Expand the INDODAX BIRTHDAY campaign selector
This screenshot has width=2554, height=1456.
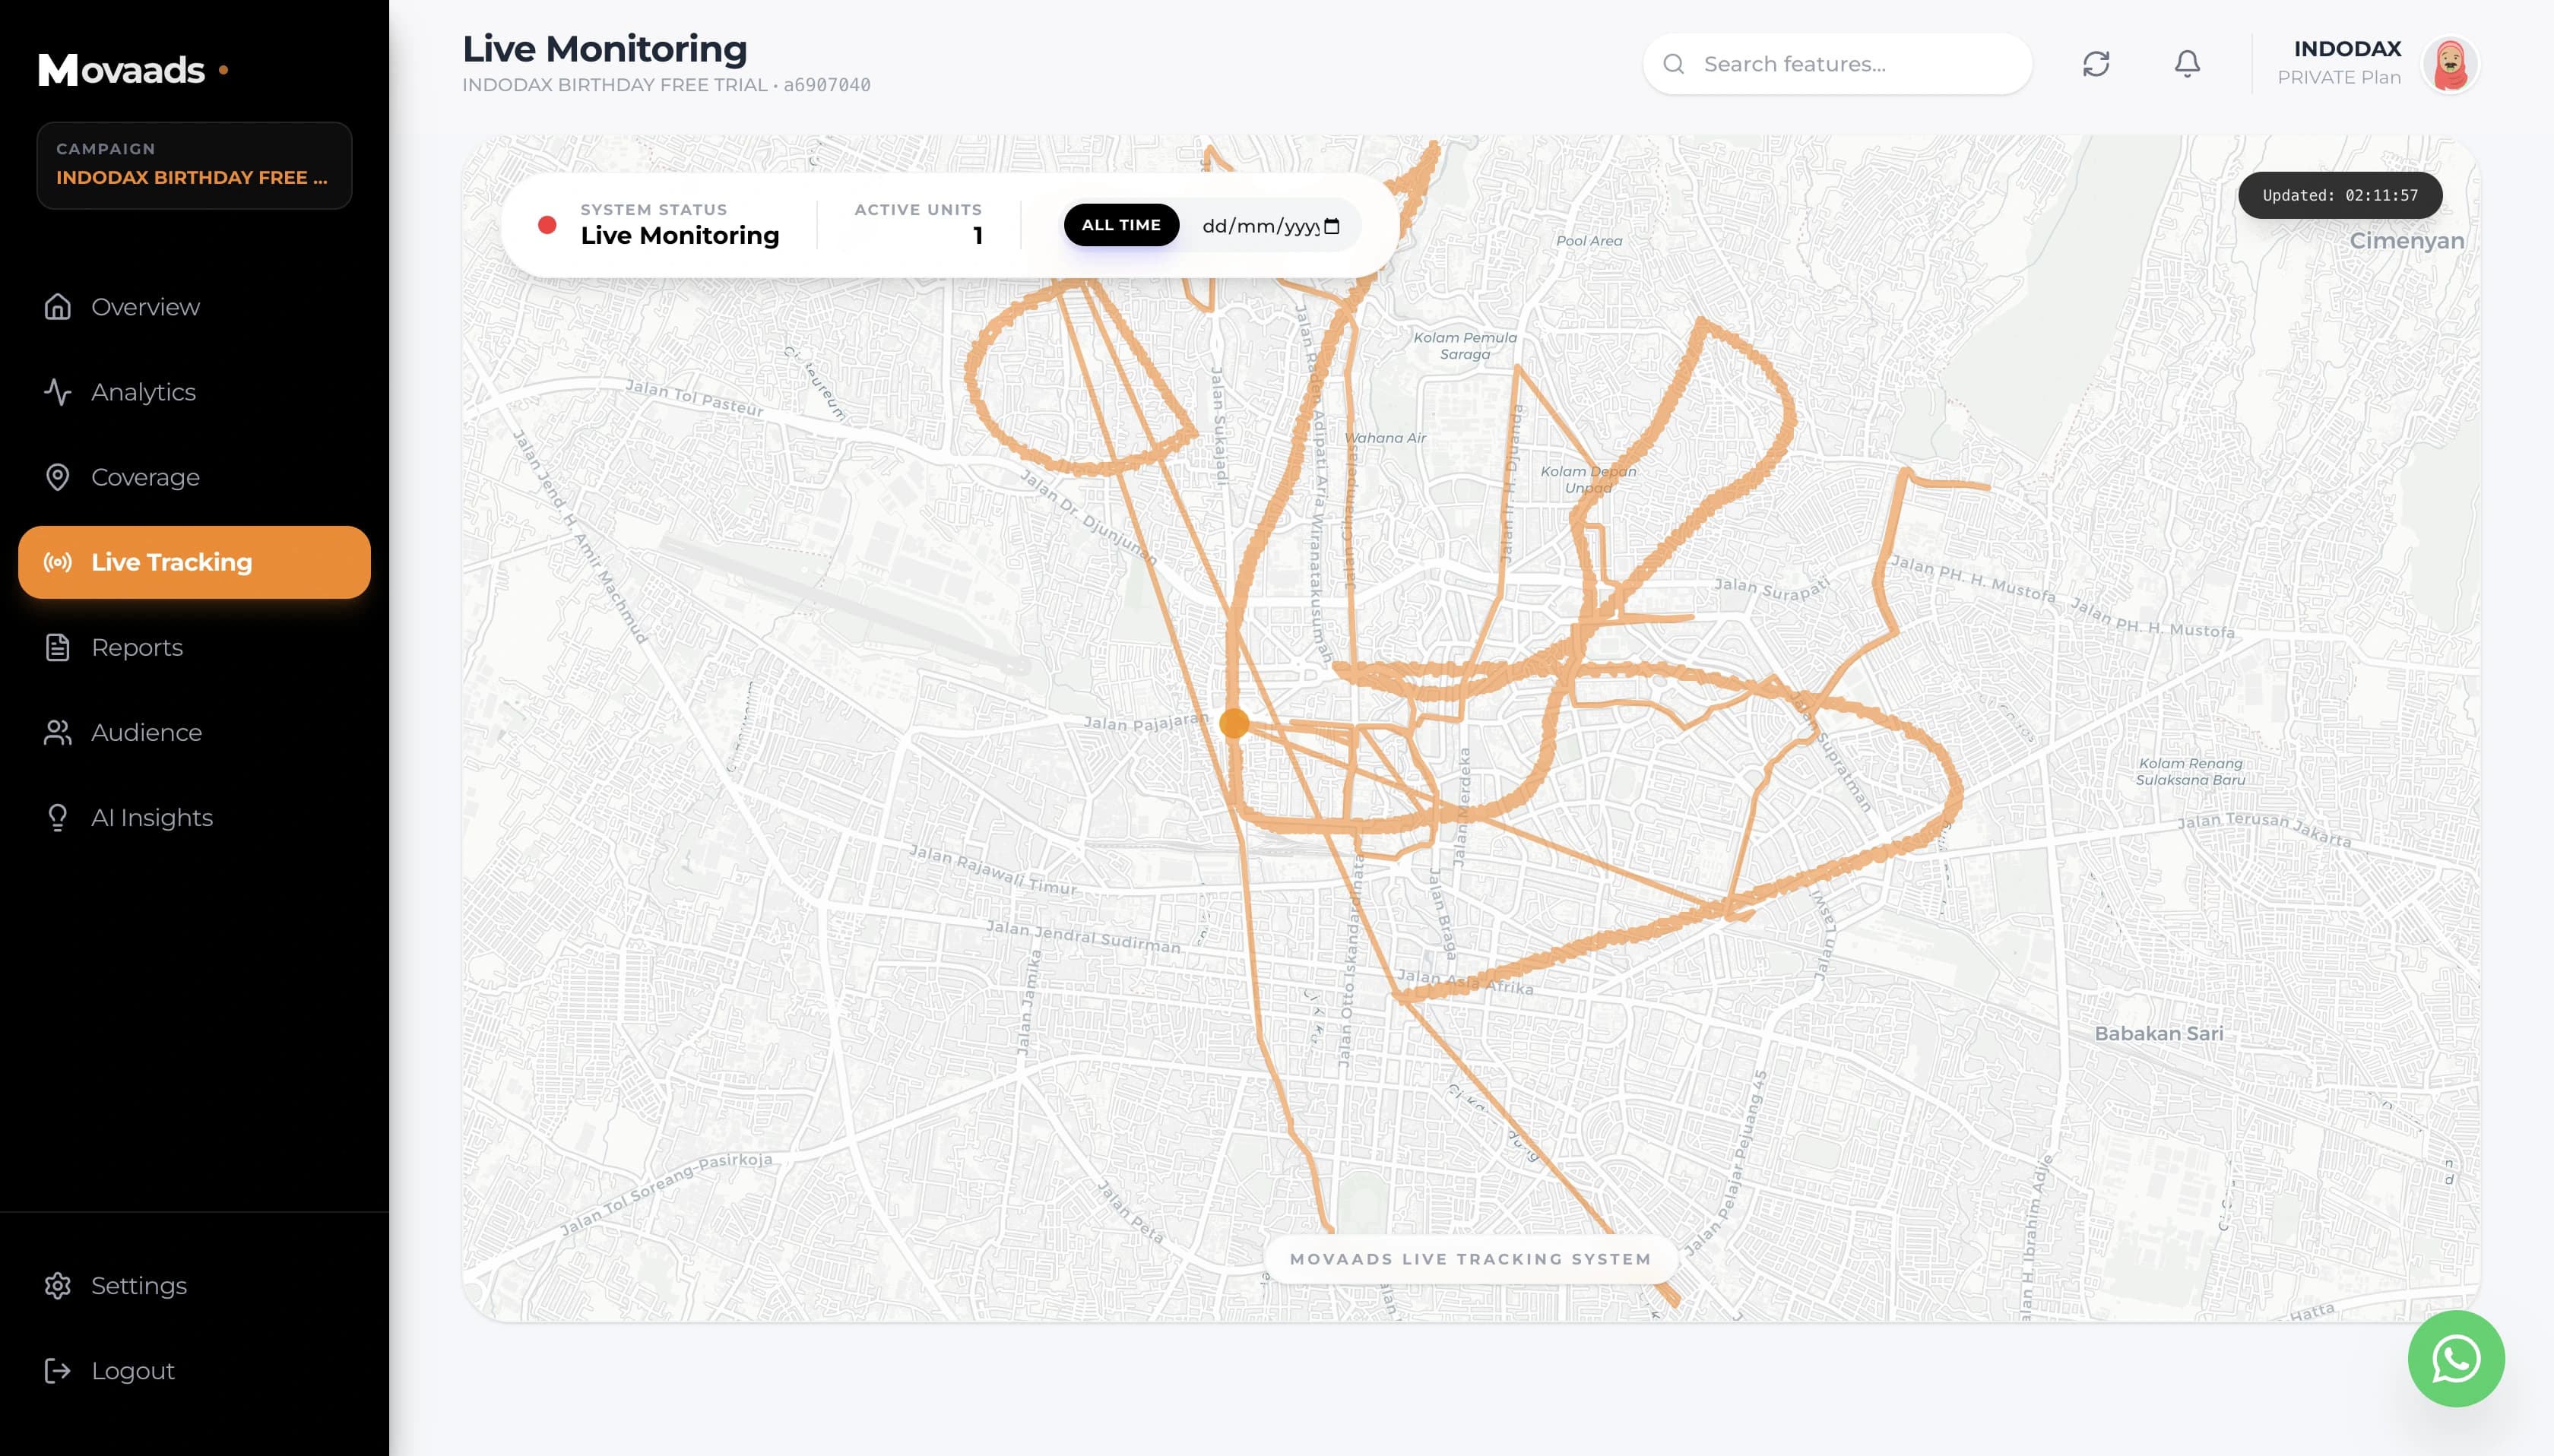pos(193,166)
